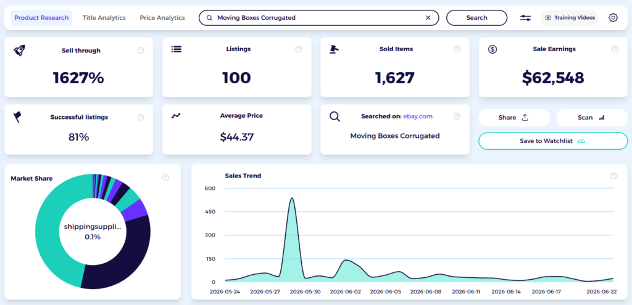Open help tooltip for Successful listings
632x305 pixels.
(141, 118)
